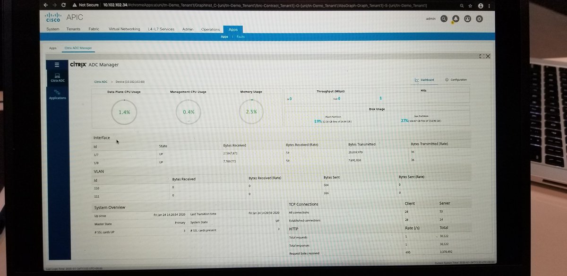
Task: Click Device (10.102.102.60) breadcrumb
Action: pos(130,81)
